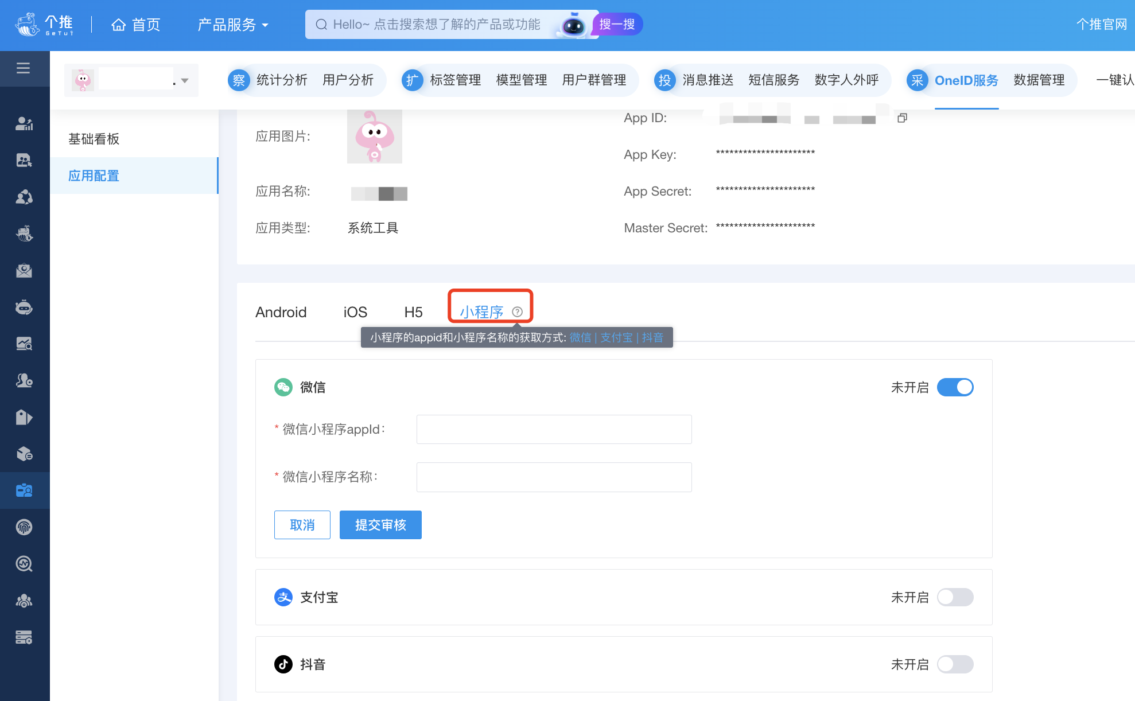The image size is (1135, 701).
Task: Toggle the 微信 mini program switch
Action: point(955,387)
